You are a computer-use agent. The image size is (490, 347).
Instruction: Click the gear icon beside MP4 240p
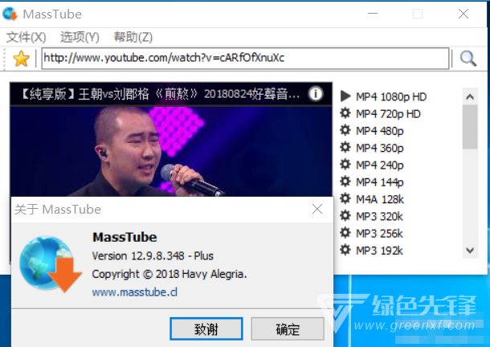pyautogui.click(x=345, y=165)
